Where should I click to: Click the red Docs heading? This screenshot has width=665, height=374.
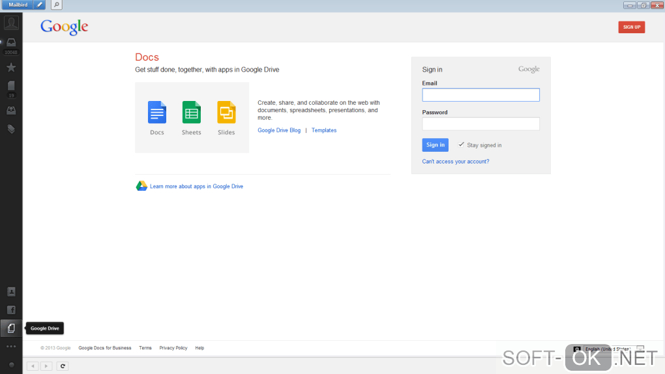[x=147, y=57]
